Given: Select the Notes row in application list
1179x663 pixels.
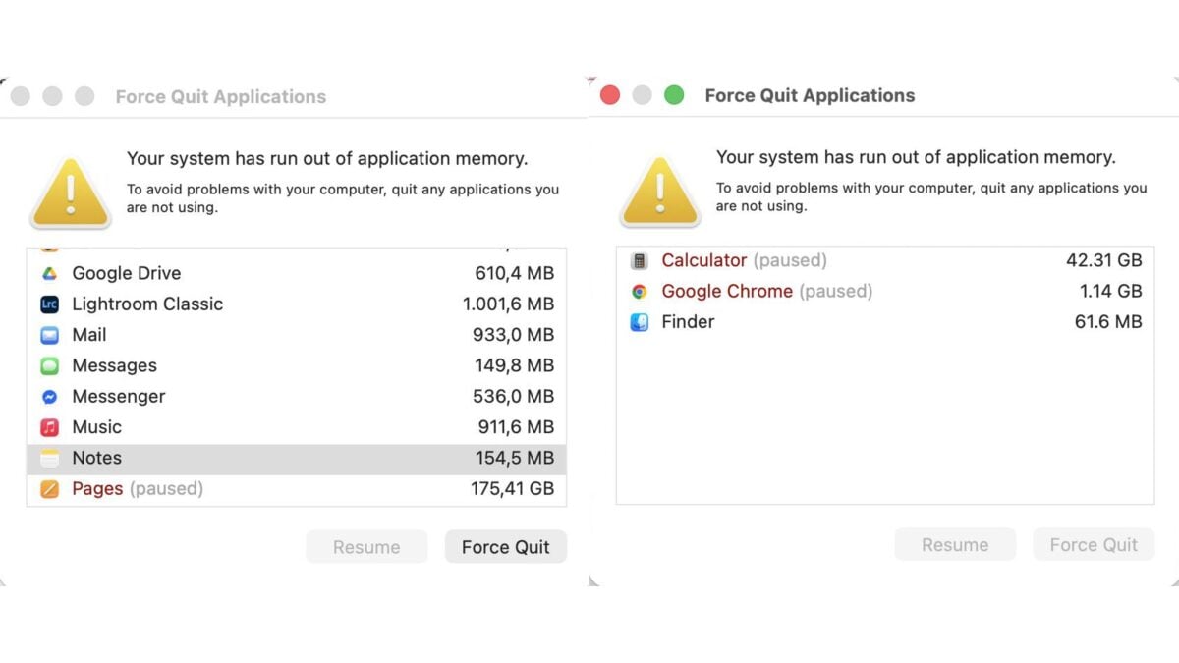Looking at the screenshot, I should coord(295,459).
